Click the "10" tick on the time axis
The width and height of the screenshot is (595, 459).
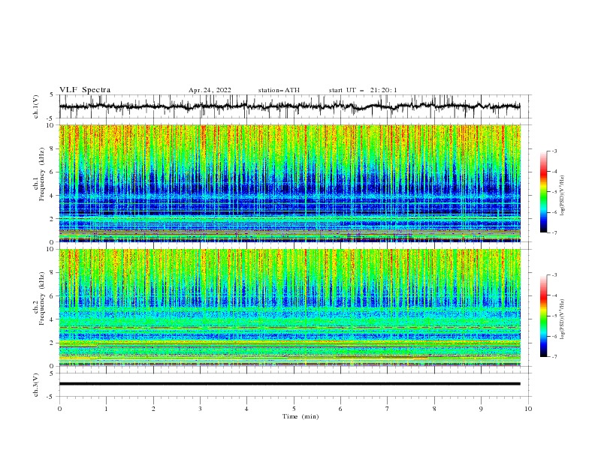[528, 409]
